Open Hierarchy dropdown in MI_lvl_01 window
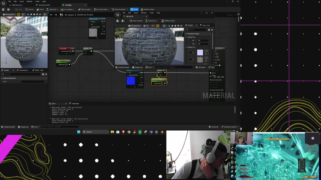Image resolution: width=321 pixels, height=180 pixels. 151,21
